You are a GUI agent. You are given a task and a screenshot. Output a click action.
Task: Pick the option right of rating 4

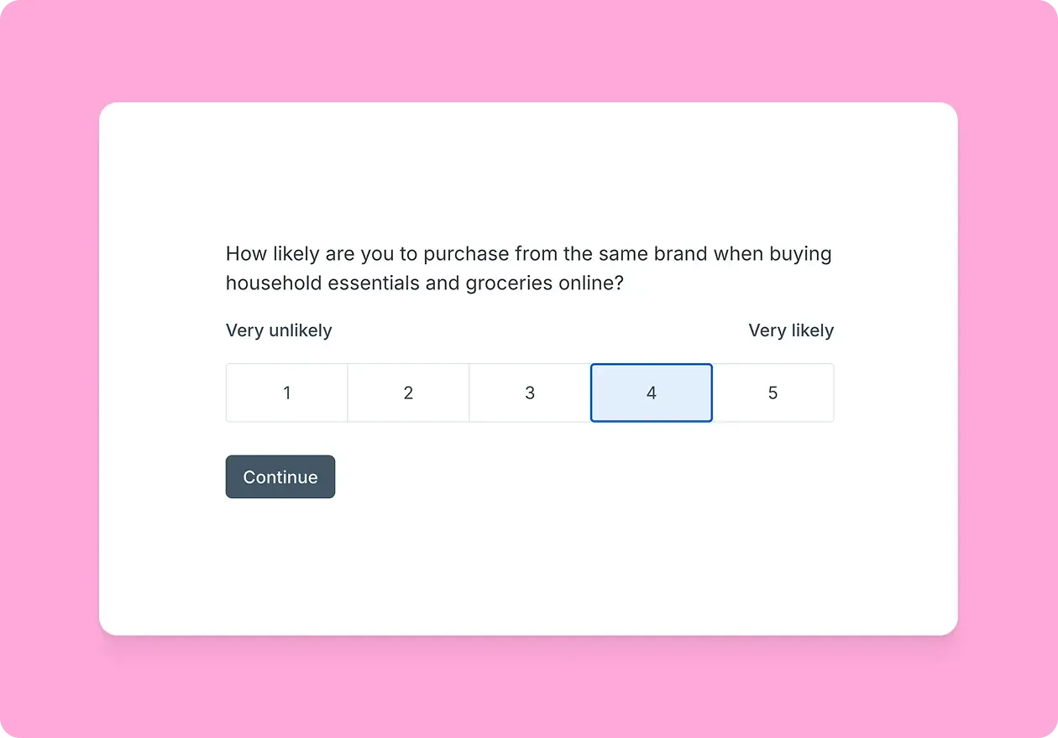[773, 392]
